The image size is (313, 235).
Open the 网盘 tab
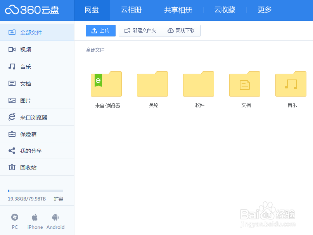click(92, 10)
